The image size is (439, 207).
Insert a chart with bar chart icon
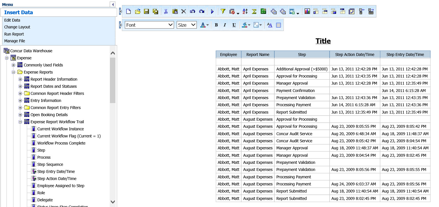(x=307, y=11)
